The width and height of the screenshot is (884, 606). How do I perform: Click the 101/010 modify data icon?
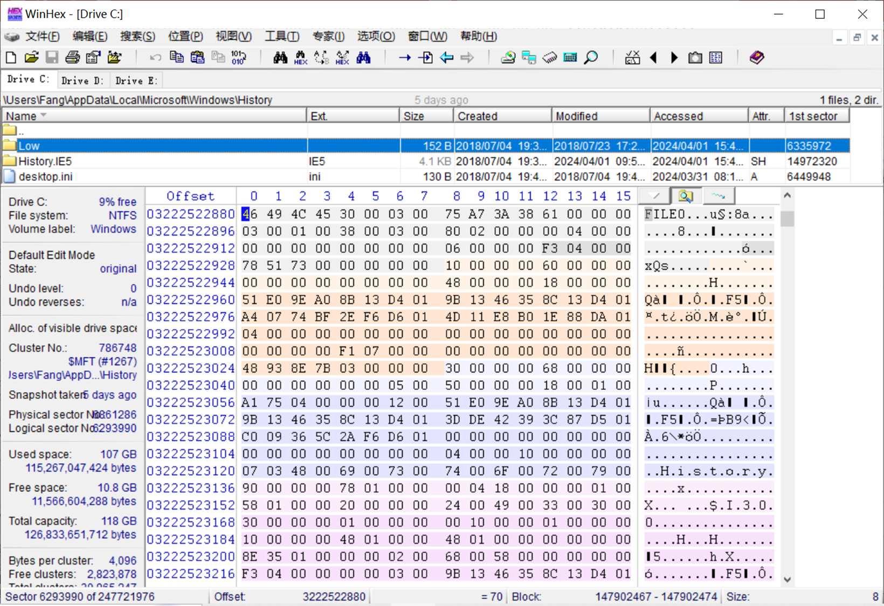[x=239, y=57]
